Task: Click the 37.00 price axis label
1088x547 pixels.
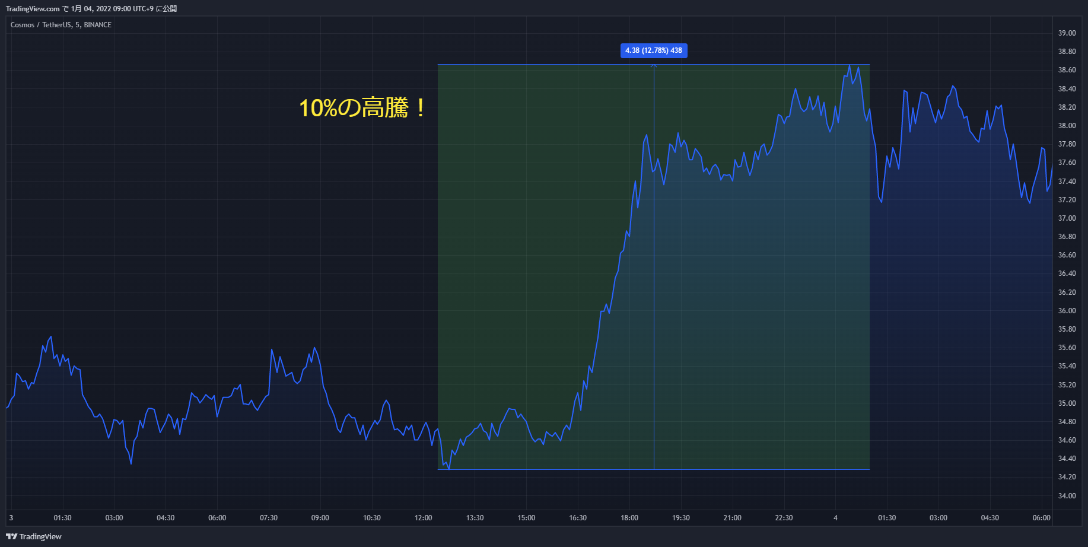Action: (1067, 218)
